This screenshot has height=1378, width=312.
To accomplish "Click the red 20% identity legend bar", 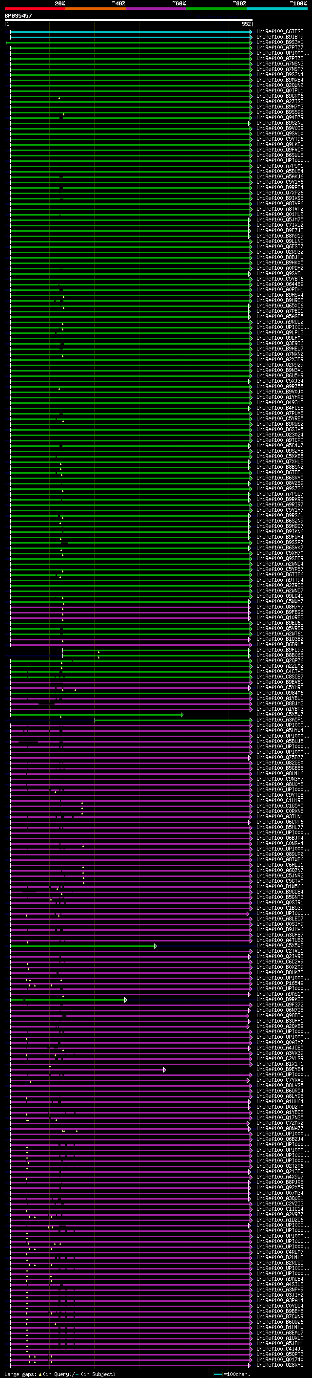I will (35, 9).
